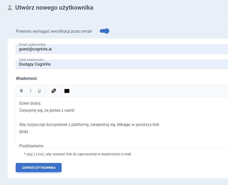This screenshot has height=185, width=228.
Task: Toggle bold formatting in message editor
Action: 22,91
